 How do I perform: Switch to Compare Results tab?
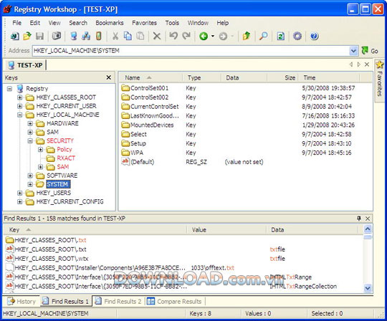pyautogui.click(x=174, y=301)
